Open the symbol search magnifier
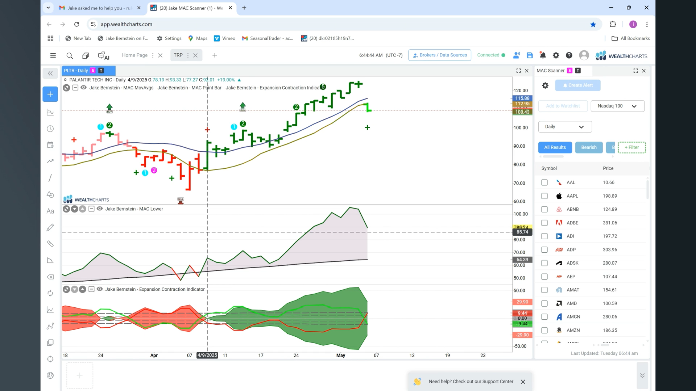696x391 pixels. (x=70, y=55)
